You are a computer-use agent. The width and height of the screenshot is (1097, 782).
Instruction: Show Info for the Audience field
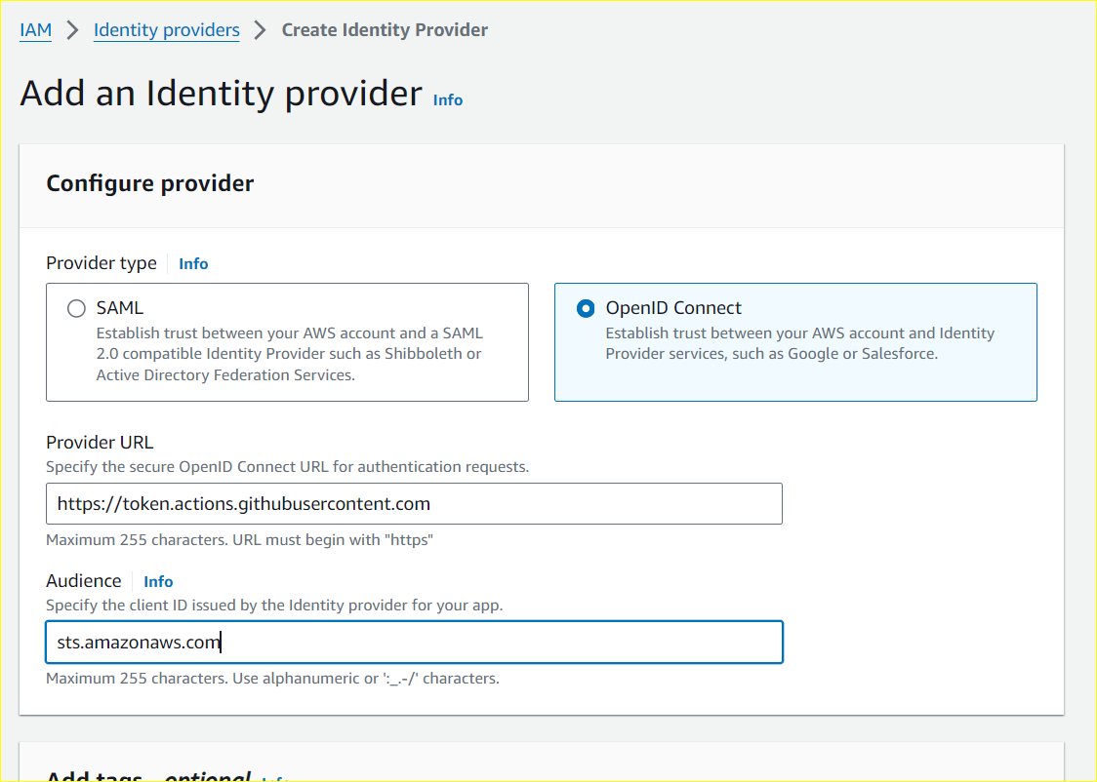tap(158, 580)
